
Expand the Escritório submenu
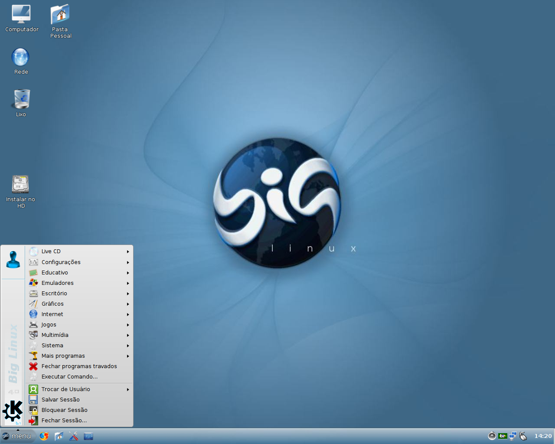(x=79, y=294)
